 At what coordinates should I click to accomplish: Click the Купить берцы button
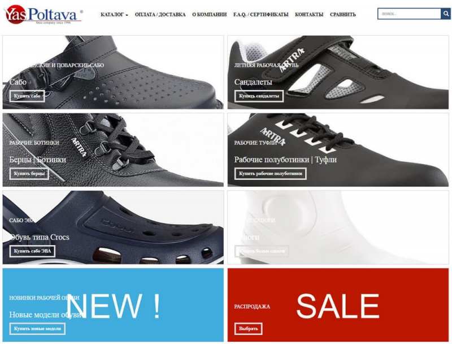[29, 174]
